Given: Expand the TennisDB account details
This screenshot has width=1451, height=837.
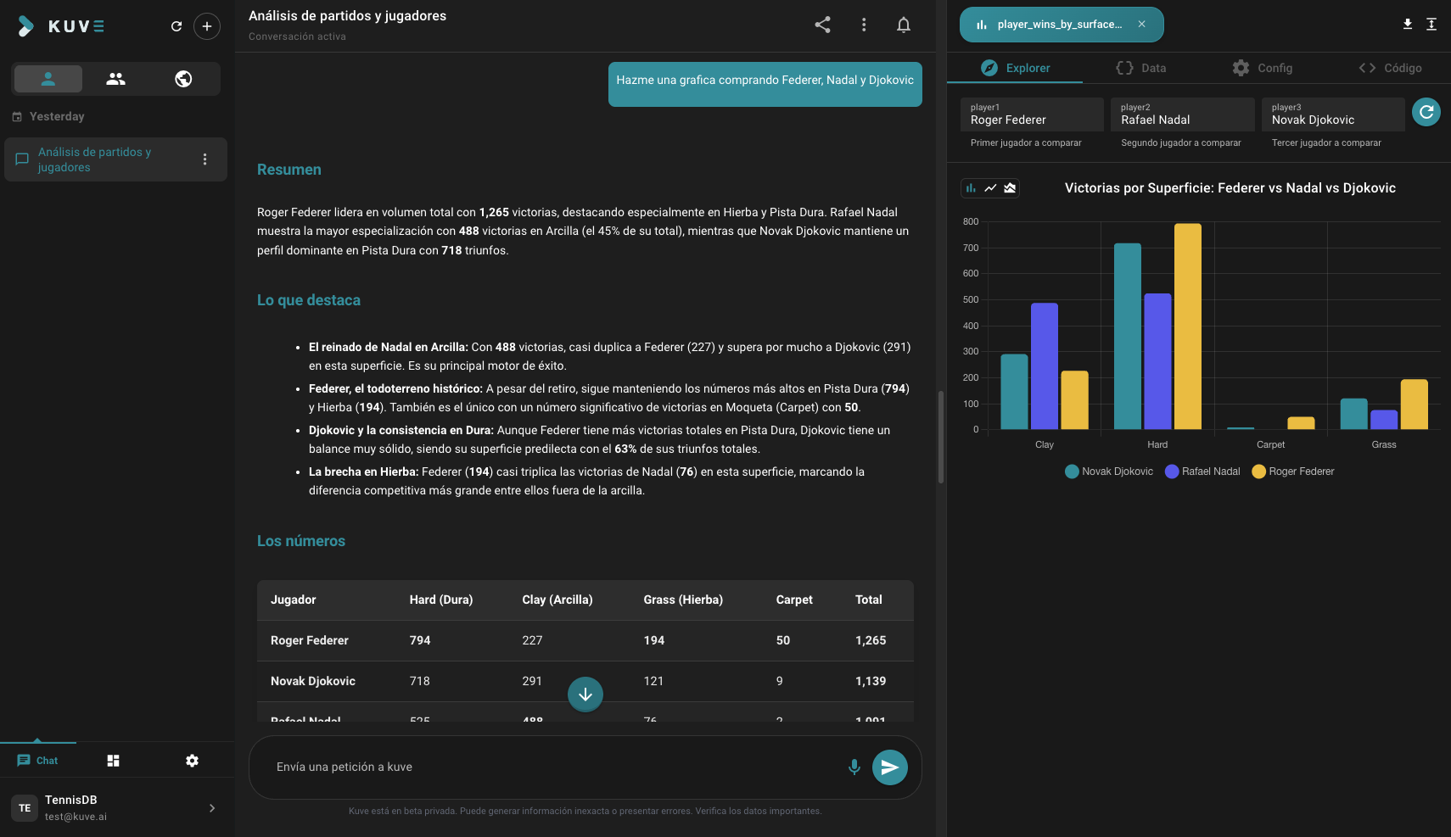Looking at the screenshot, I should (211, 807).
